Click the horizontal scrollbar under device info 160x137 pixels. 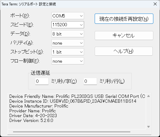click(72, 132)
